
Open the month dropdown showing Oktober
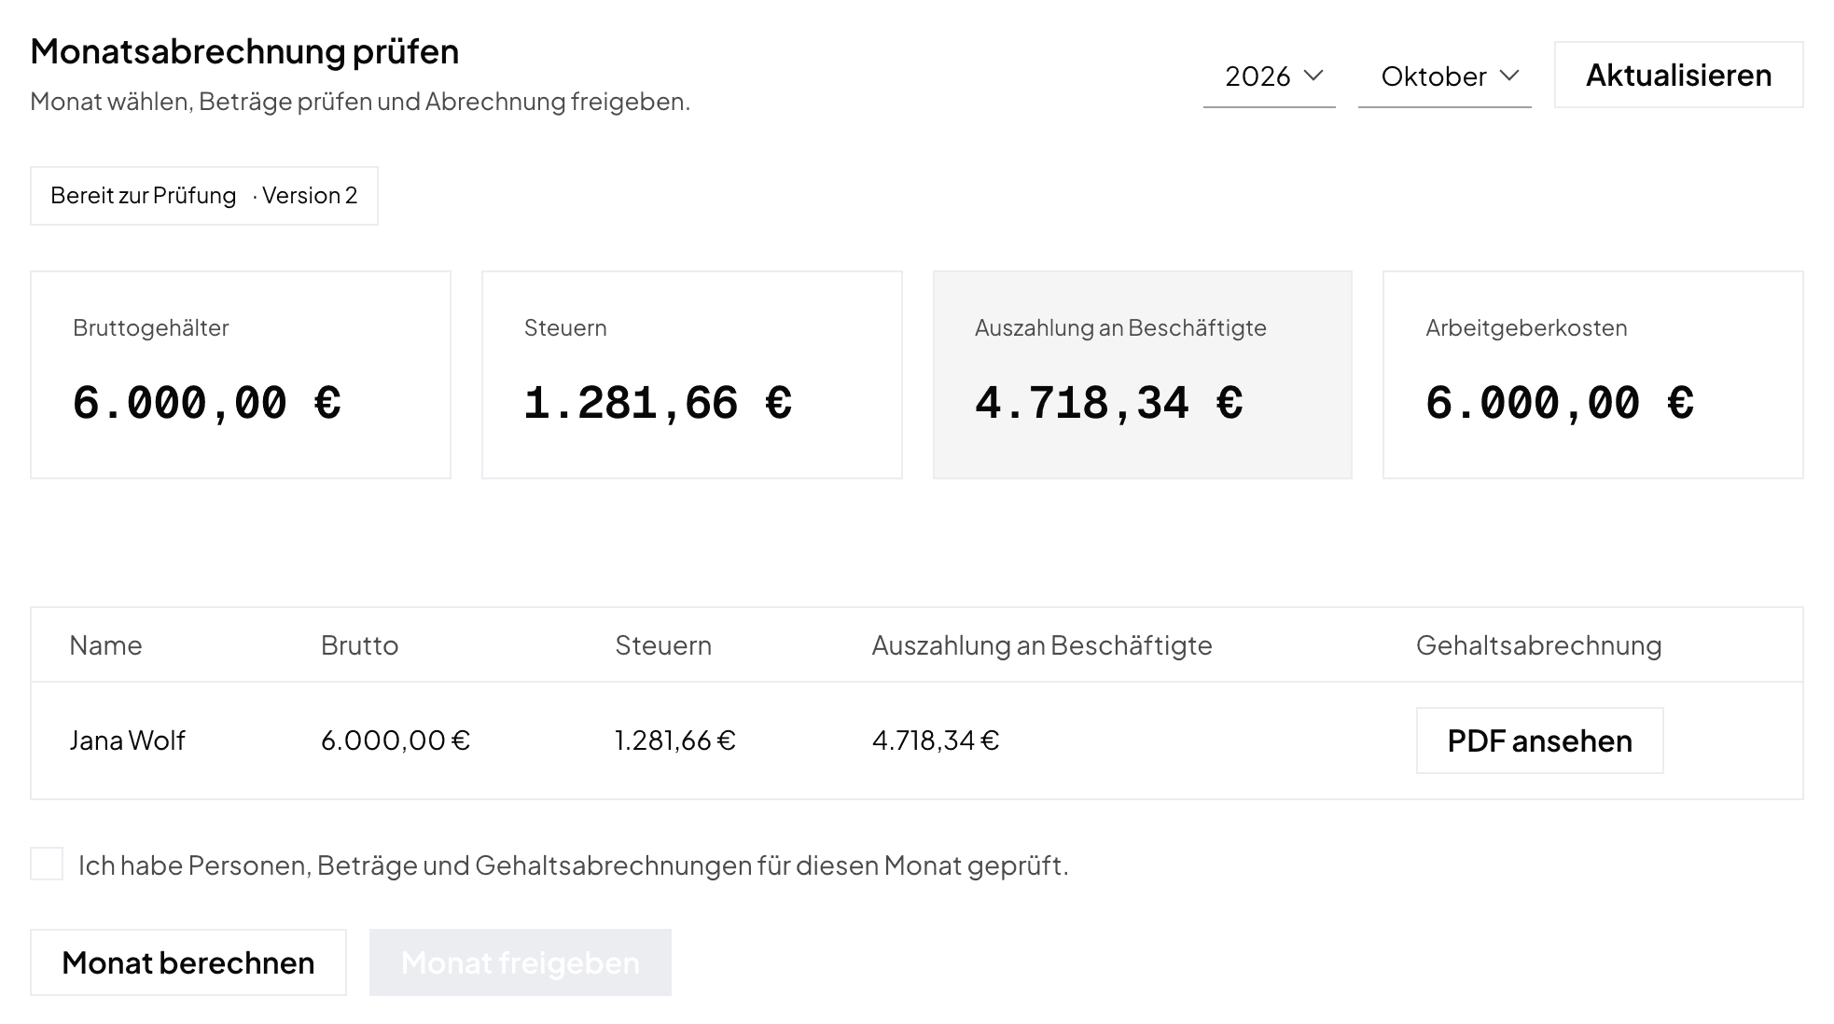1444,76
